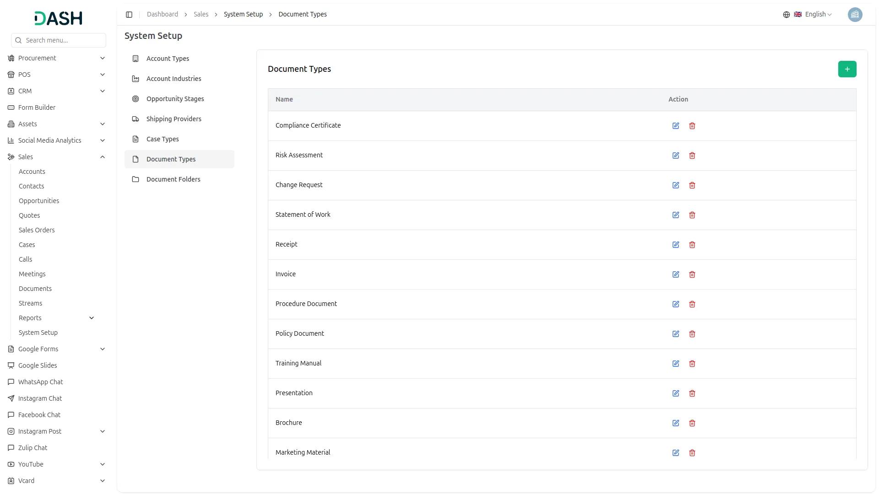The width and height of the screenshot is (879, 494).
Task: Open Sales Orders in sidebar
Action: tap(37, 230)
